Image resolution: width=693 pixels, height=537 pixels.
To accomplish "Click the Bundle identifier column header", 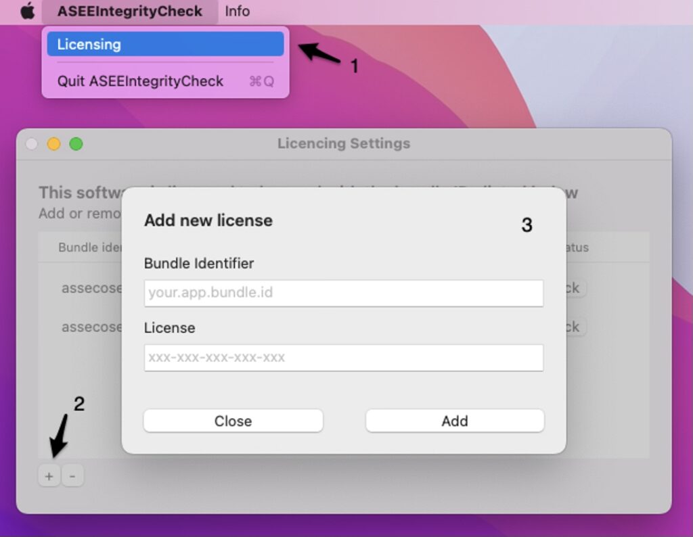I will pyautogui.click(x=89, y=248).
